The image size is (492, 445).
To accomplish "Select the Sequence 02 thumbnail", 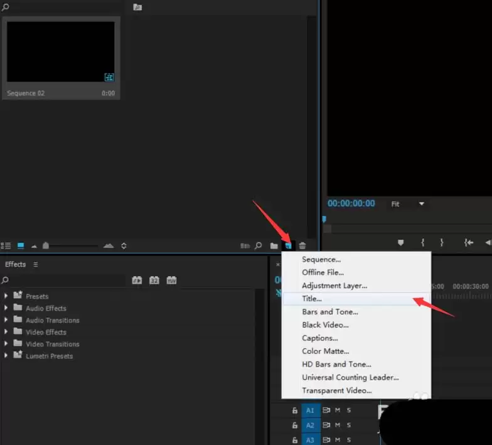I will coord(61,52).
